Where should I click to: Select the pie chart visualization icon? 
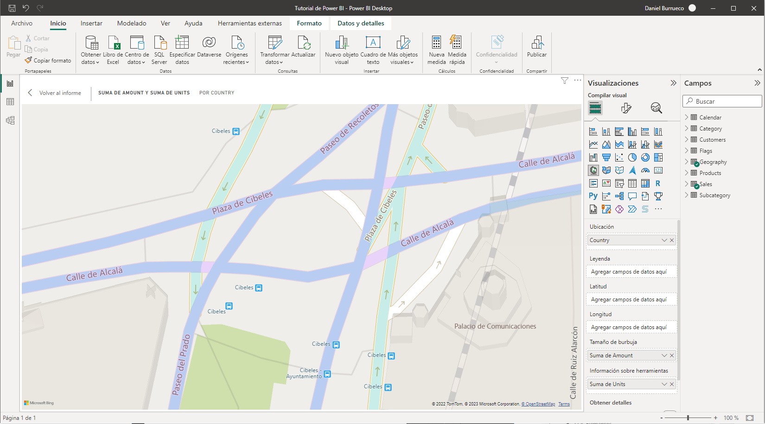point(632,157)
